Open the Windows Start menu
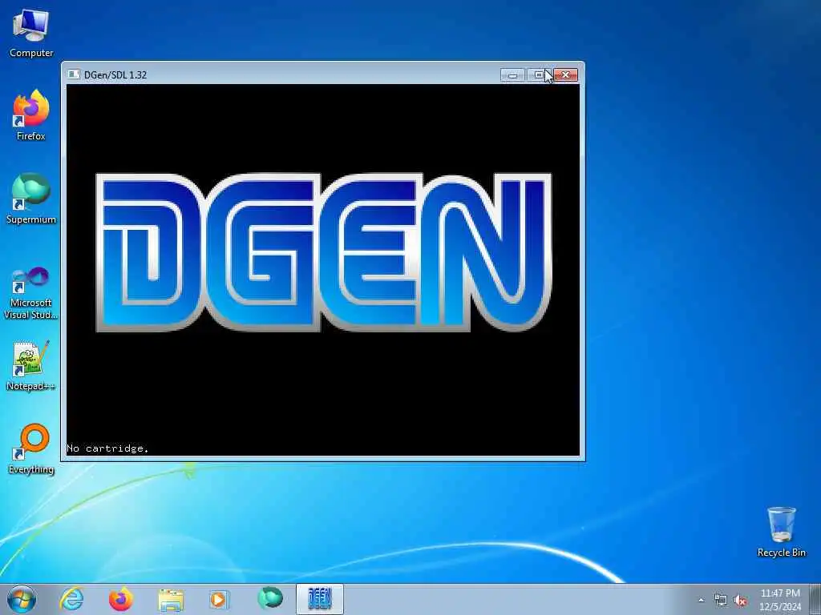 click(x=22, y=599)
